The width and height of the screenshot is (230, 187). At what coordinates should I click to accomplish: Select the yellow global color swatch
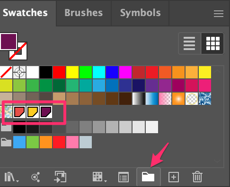click(x=33, y=112)
